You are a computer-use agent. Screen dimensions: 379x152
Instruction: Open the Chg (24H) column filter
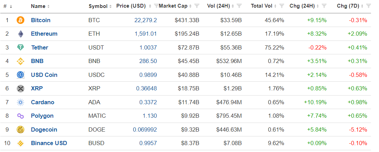point(324,6)
